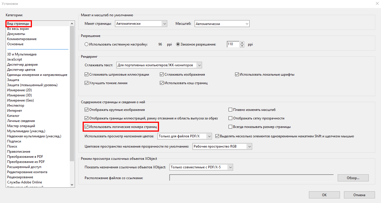381x203 pixels.
Task: Click the categories list scroll-down arrow
Action: coord(72,185)
